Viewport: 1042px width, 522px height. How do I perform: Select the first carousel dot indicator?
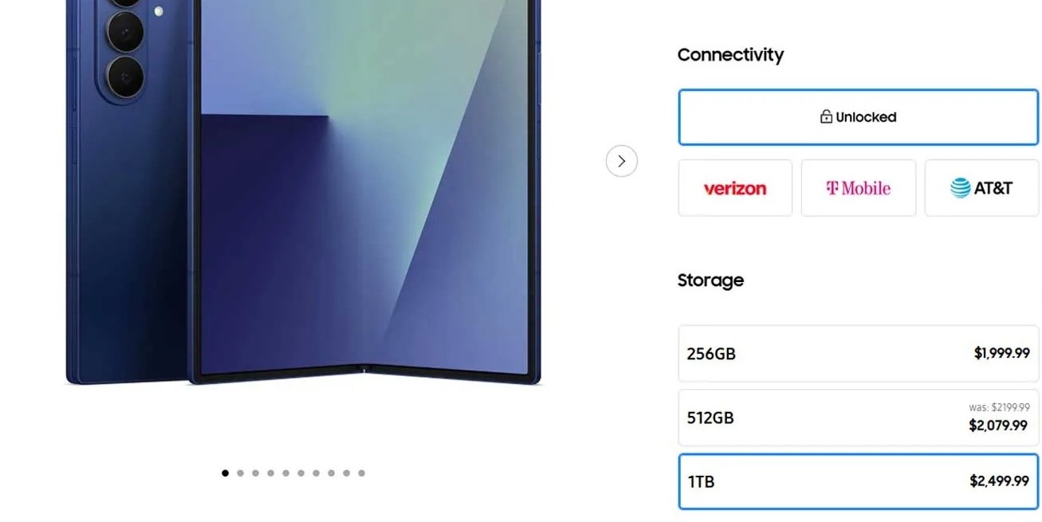(225, 473)
